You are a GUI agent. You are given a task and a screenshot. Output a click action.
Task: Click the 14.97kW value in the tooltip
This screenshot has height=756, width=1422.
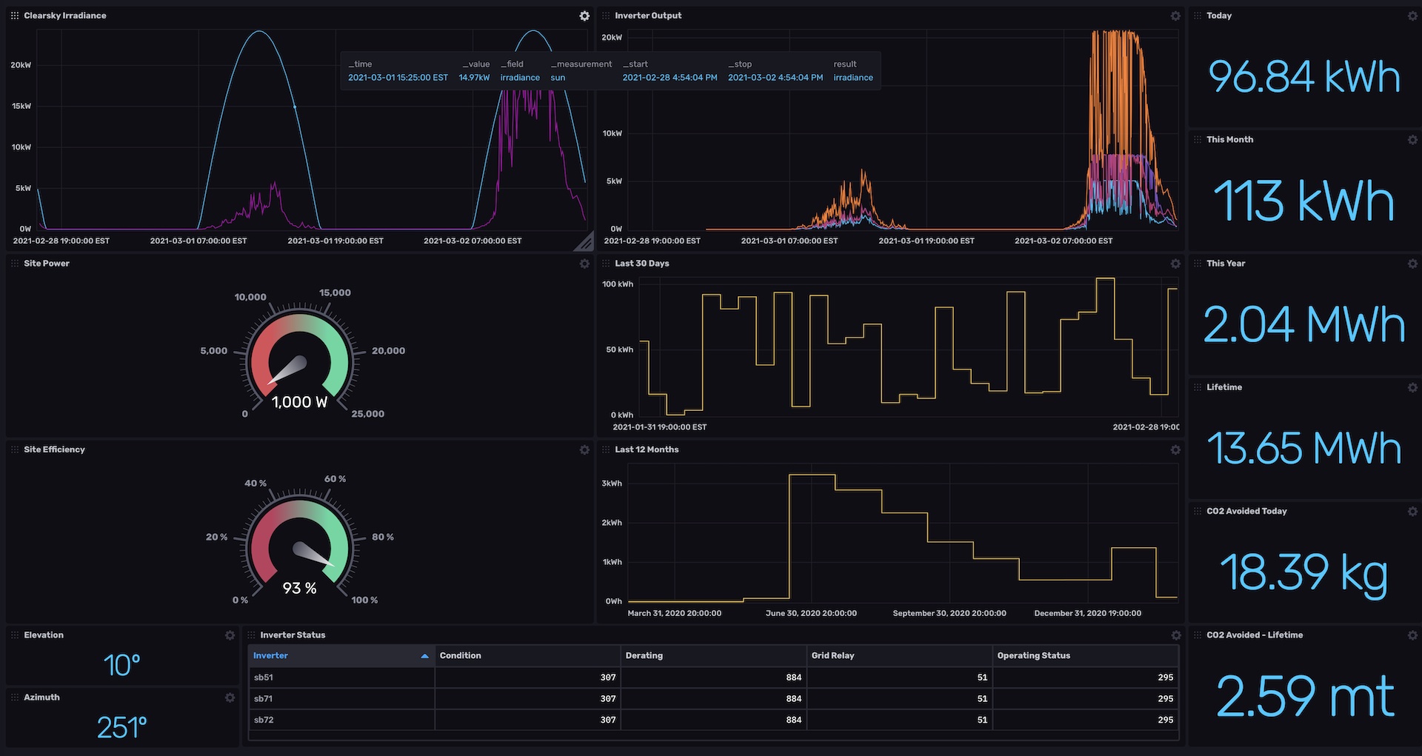[x=474, y=78]
